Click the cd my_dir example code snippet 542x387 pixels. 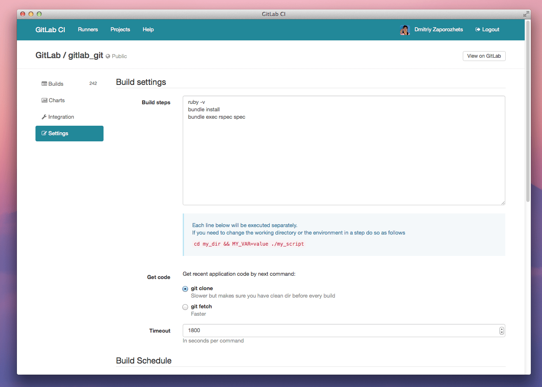[x=249, y=244]
